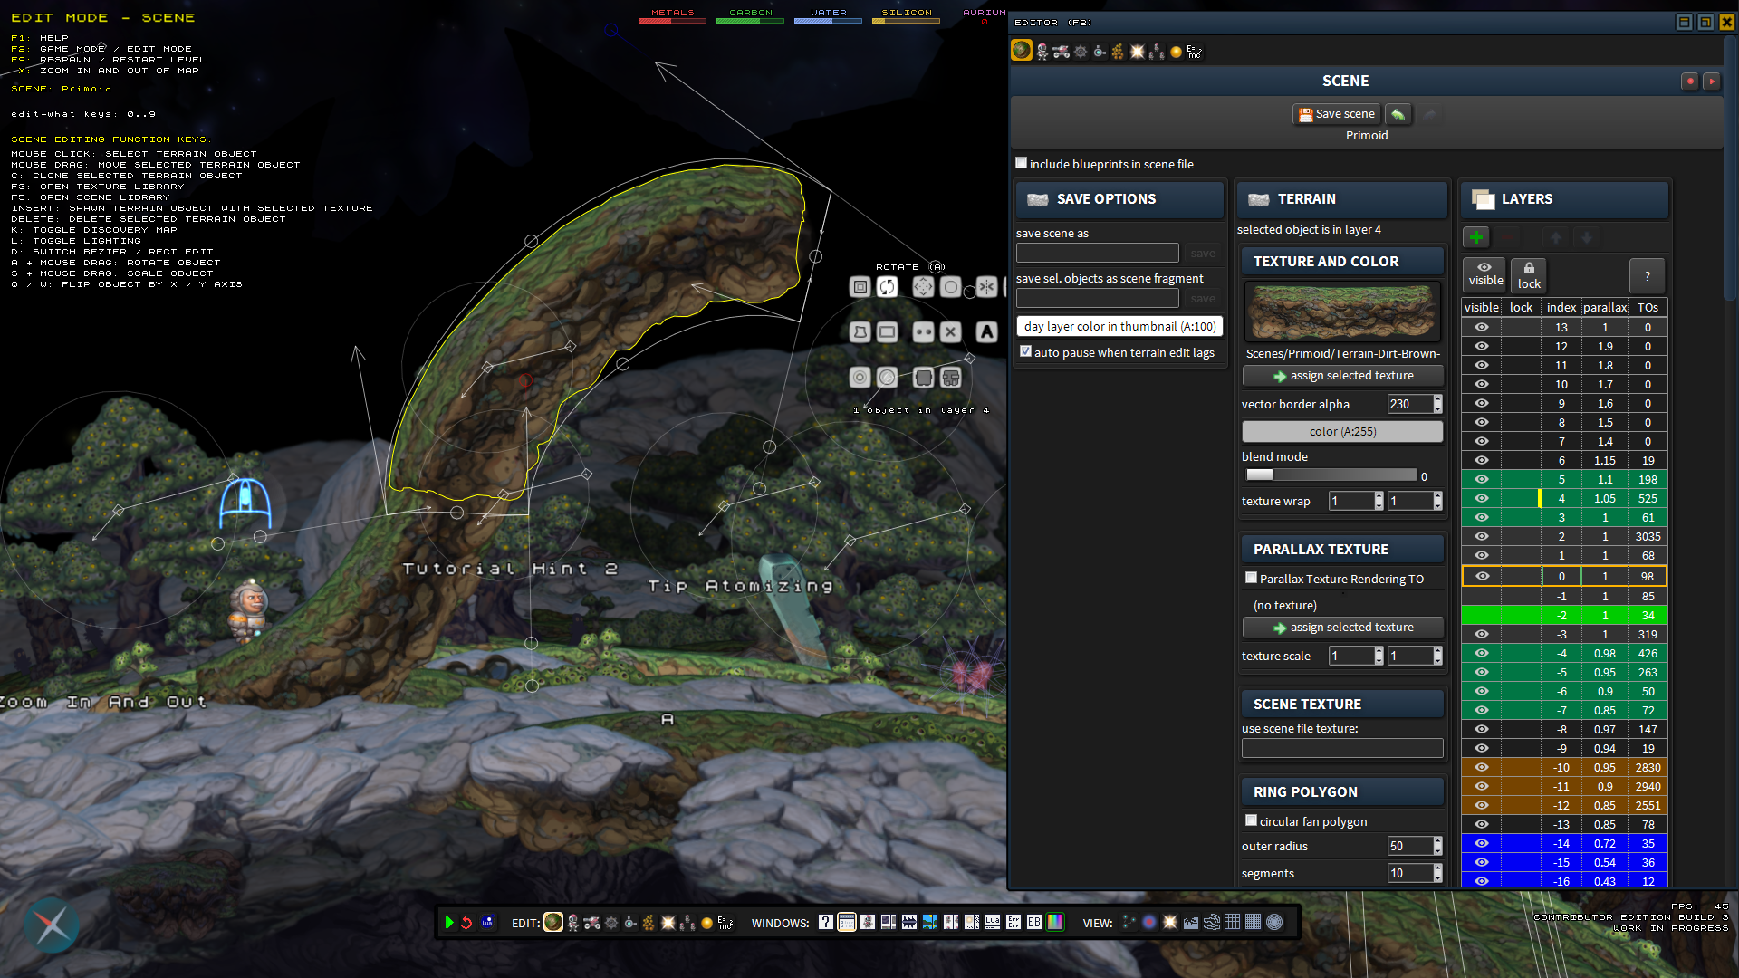Viewport: 1739px width, 978px height.
Task: Hide layer 13 using its eye icon
Action: click(x=1482, y=327)
